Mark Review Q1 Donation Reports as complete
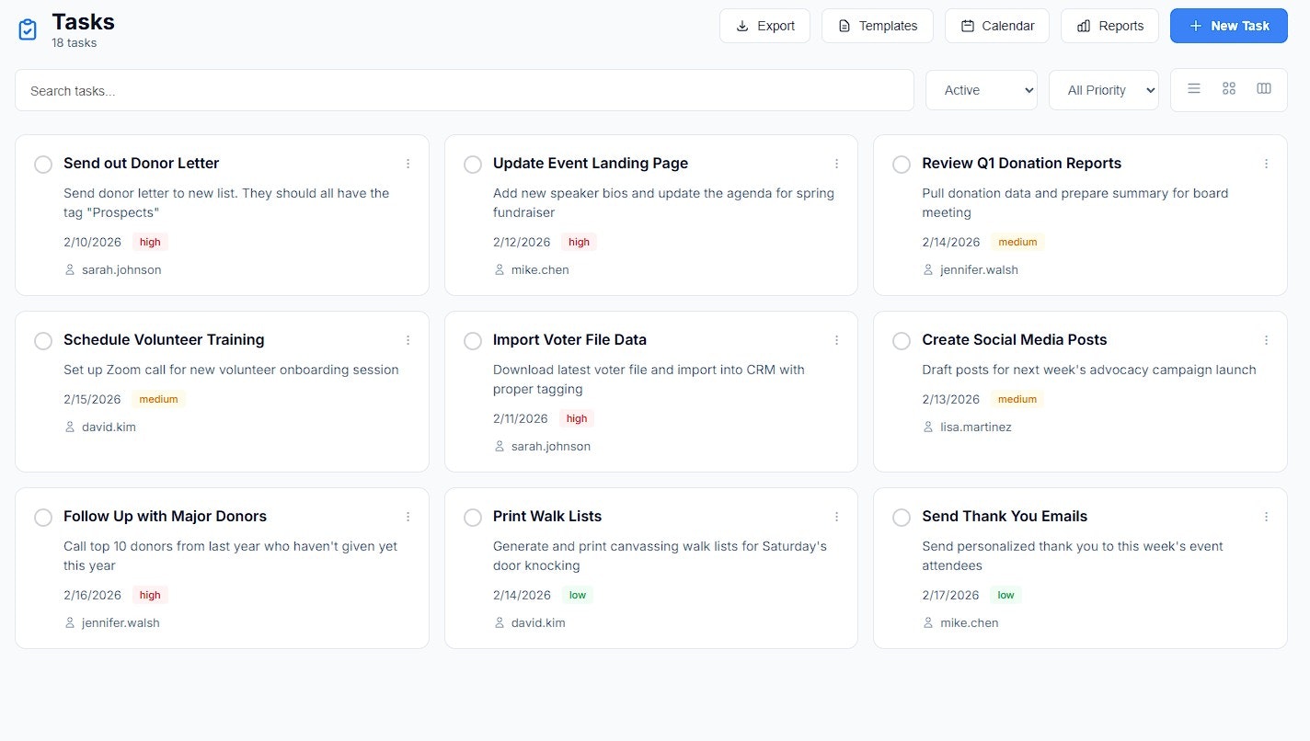This screenshot has height=741, width=1310. [902, 165]
